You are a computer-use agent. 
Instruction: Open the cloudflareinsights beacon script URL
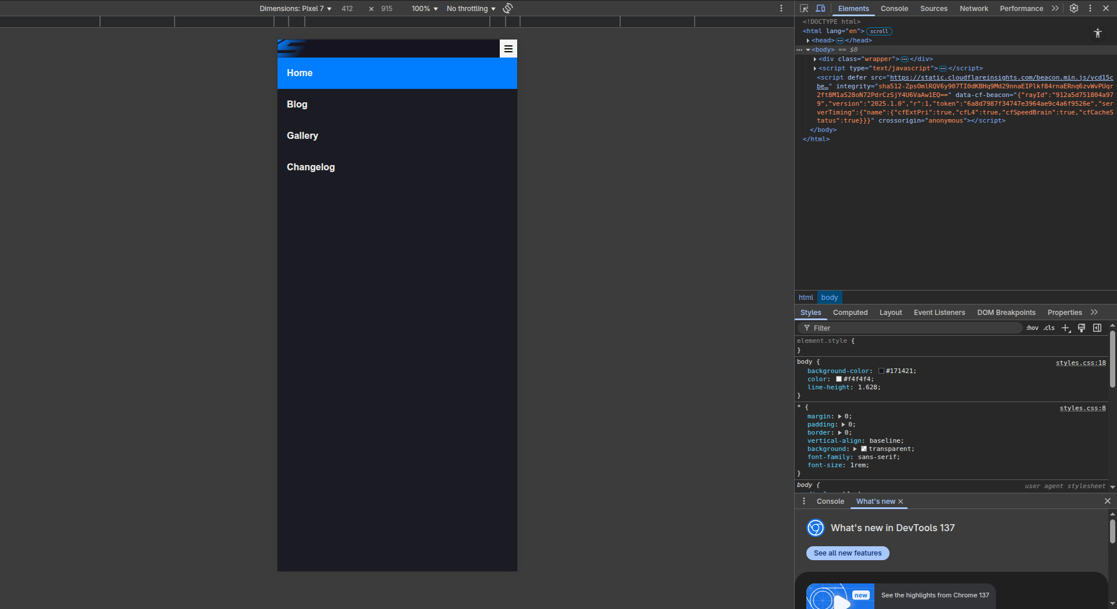(1001, 78)
